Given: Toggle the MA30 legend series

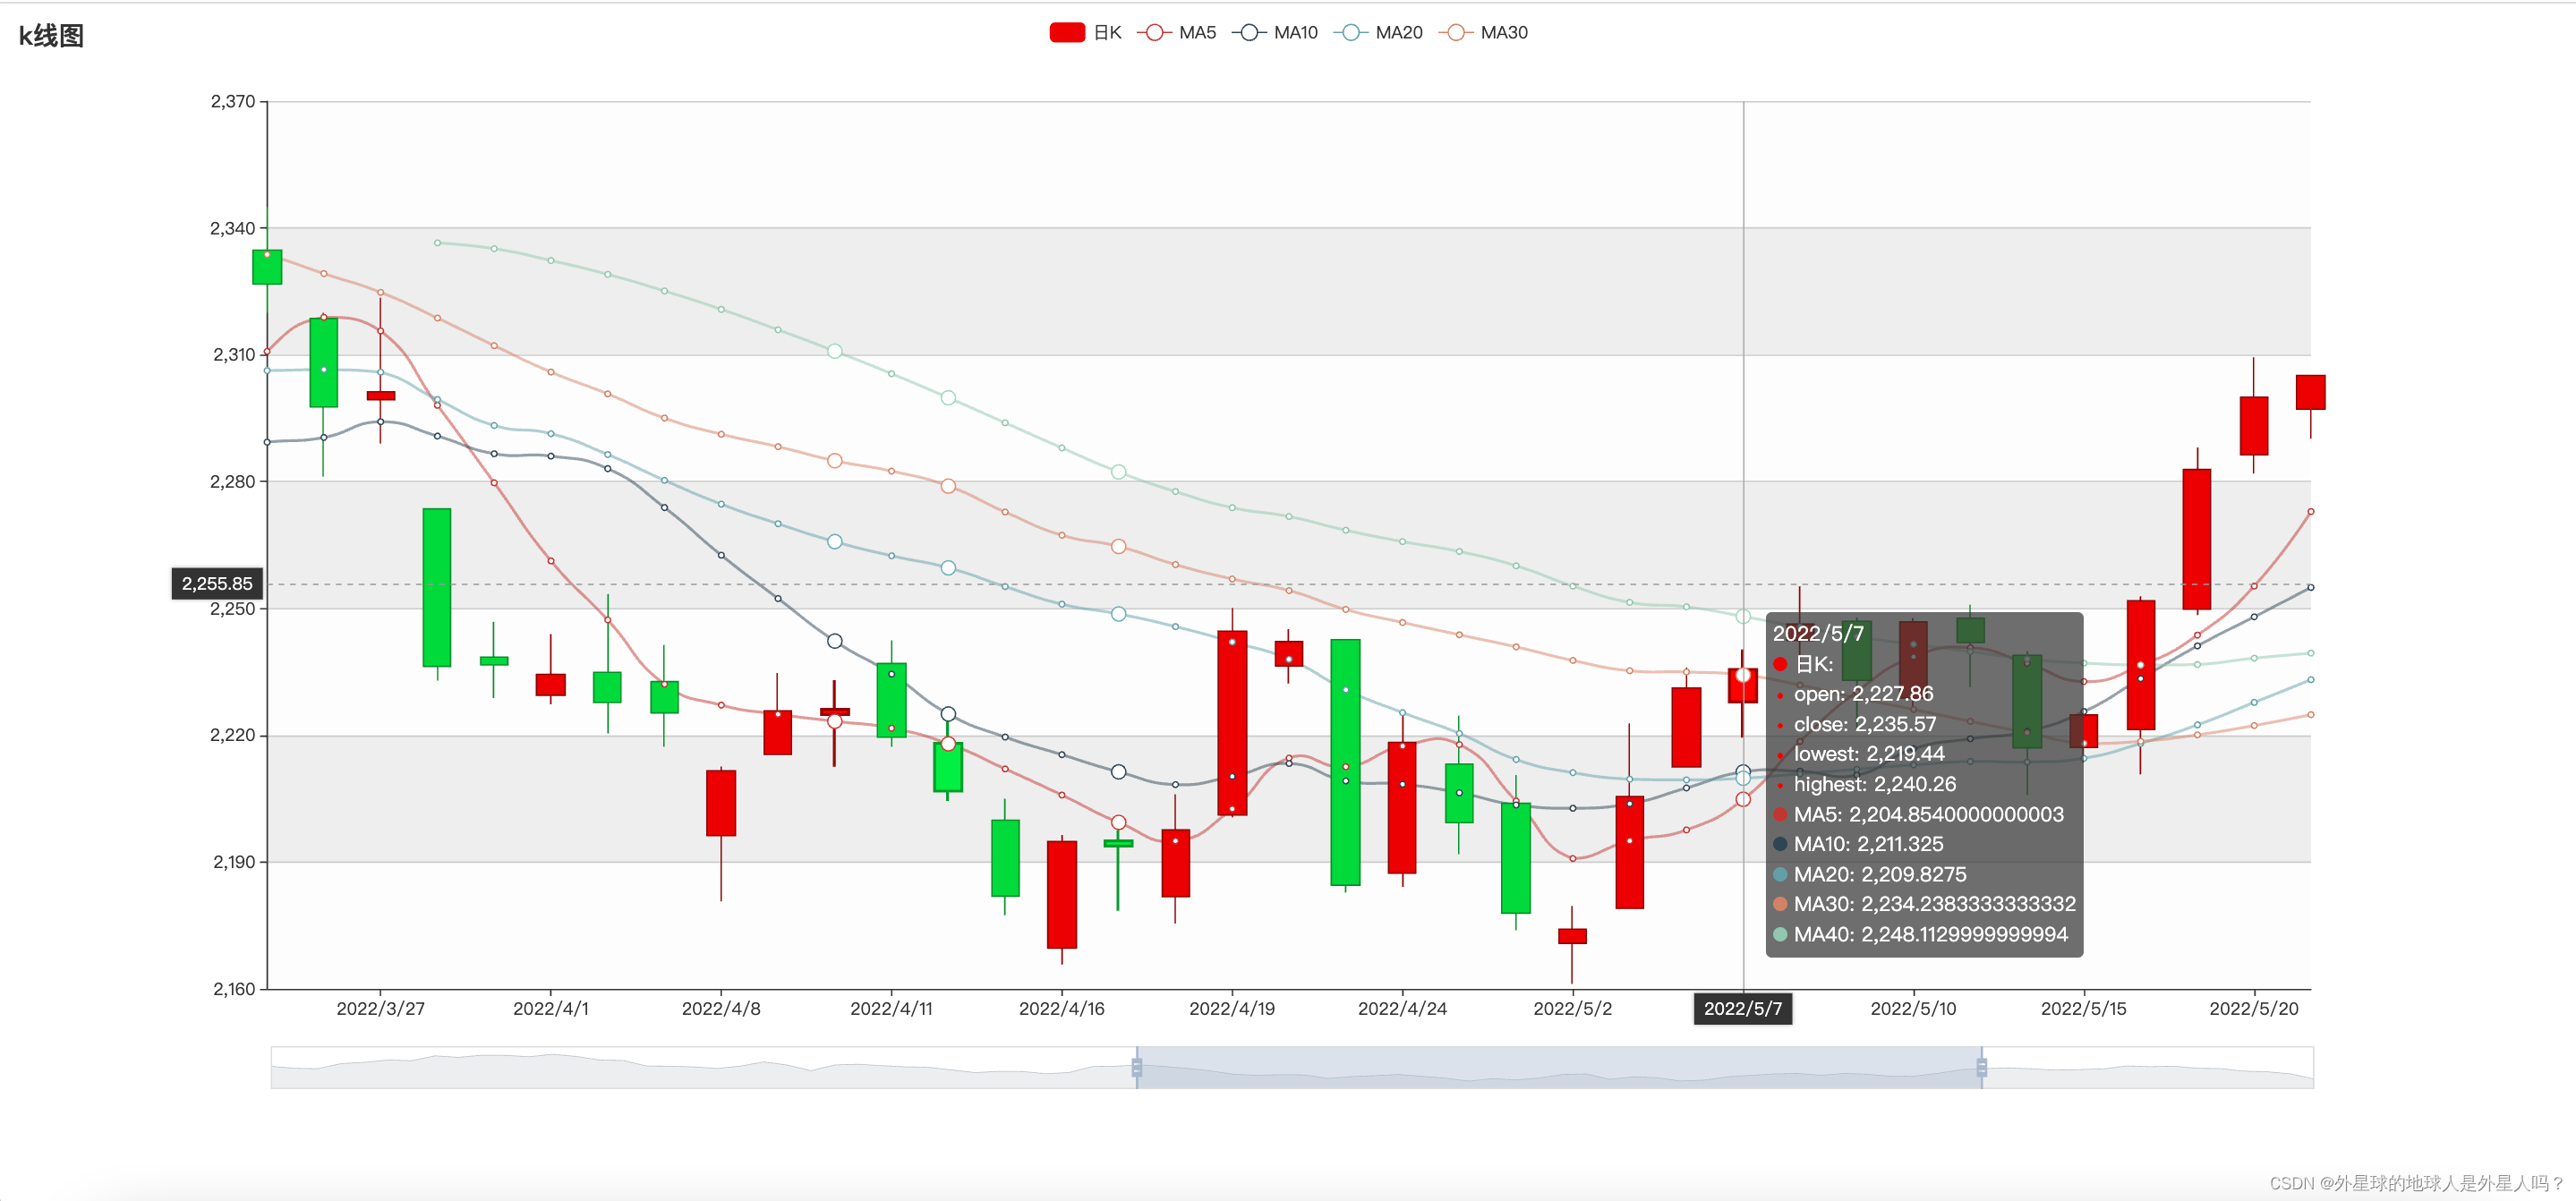Looking at the screenshot, I should tap(1483, 33).
